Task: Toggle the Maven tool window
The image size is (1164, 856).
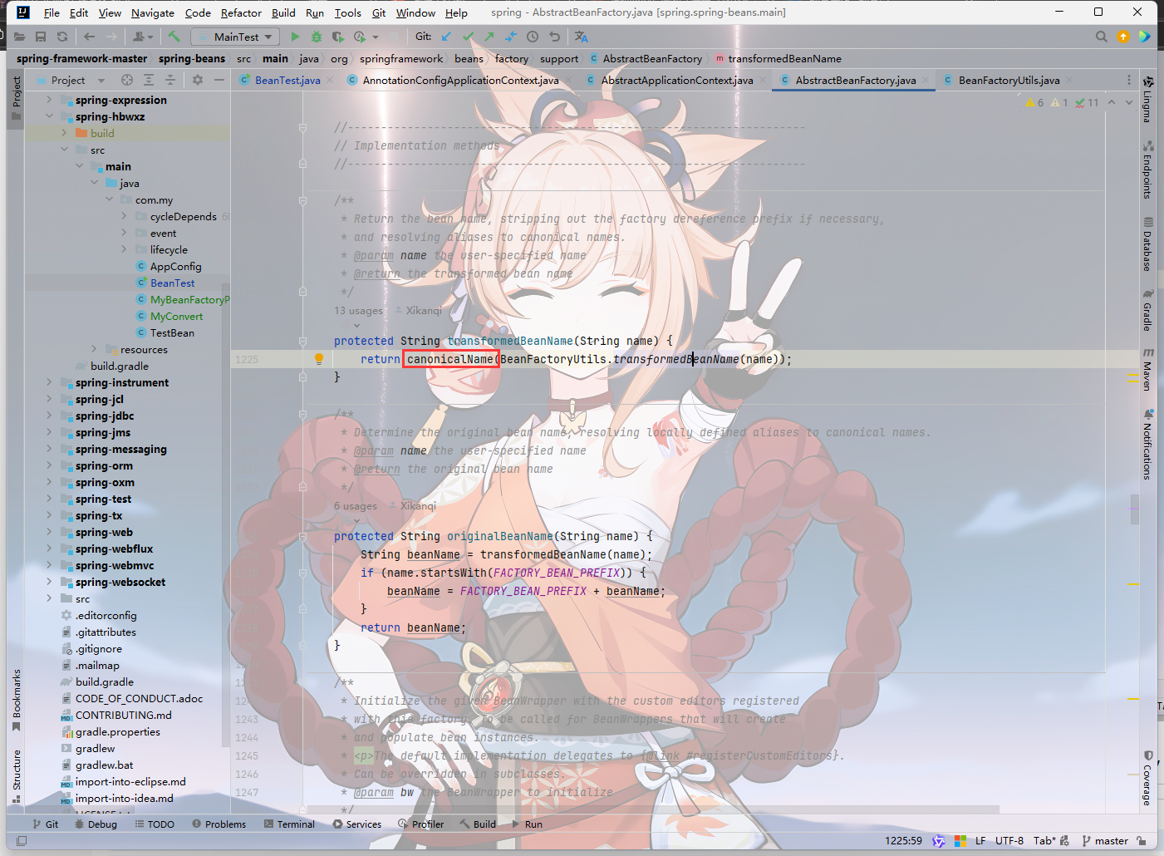Action: tap(1147, 369)
